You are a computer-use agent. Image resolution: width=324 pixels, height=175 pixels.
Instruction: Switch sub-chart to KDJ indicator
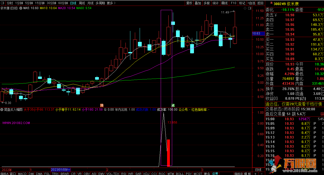click(x=146, y=173)
